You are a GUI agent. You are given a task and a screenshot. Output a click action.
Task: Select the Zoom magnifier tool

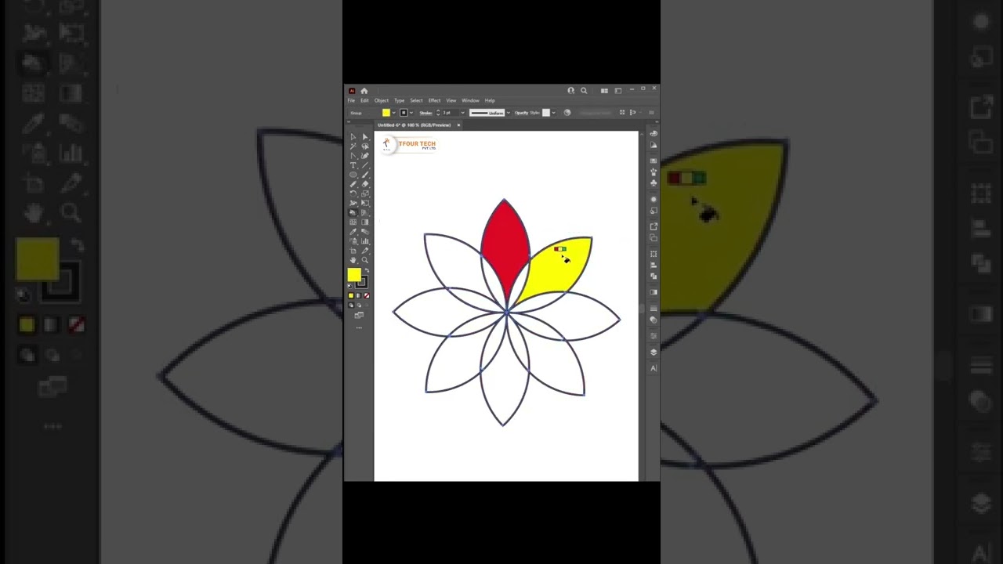click(x=365, y=260)
